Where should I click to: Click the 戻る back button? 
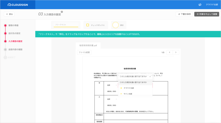(x=9, y=14)
